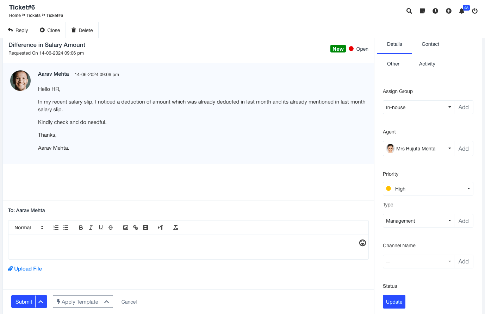
Task: Toggle italic text formatting
Action: pos(91,228)
